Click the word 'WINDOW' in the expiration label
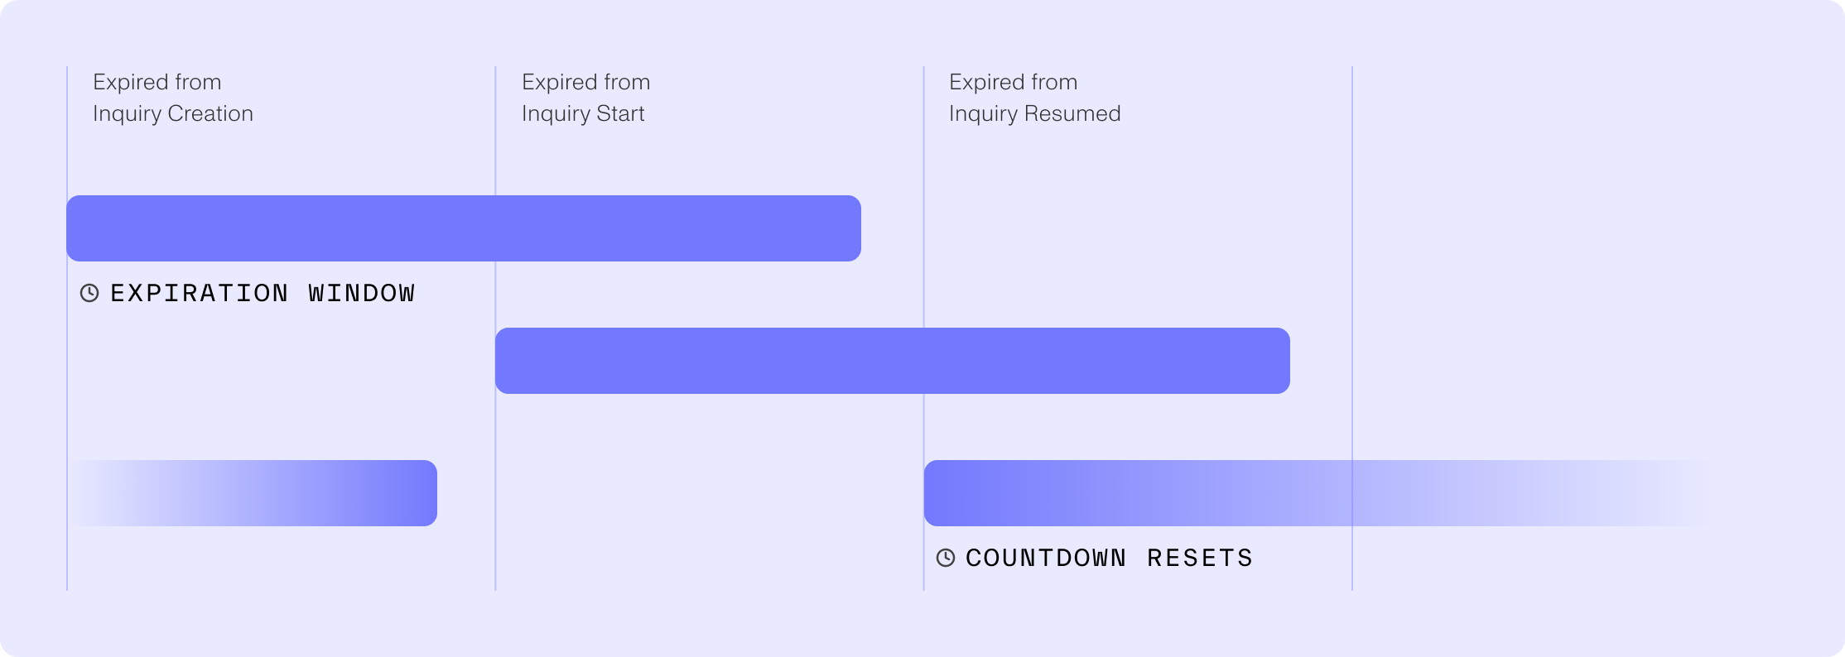The height and width of the screenshot is (657, 1845). point(361,293)
